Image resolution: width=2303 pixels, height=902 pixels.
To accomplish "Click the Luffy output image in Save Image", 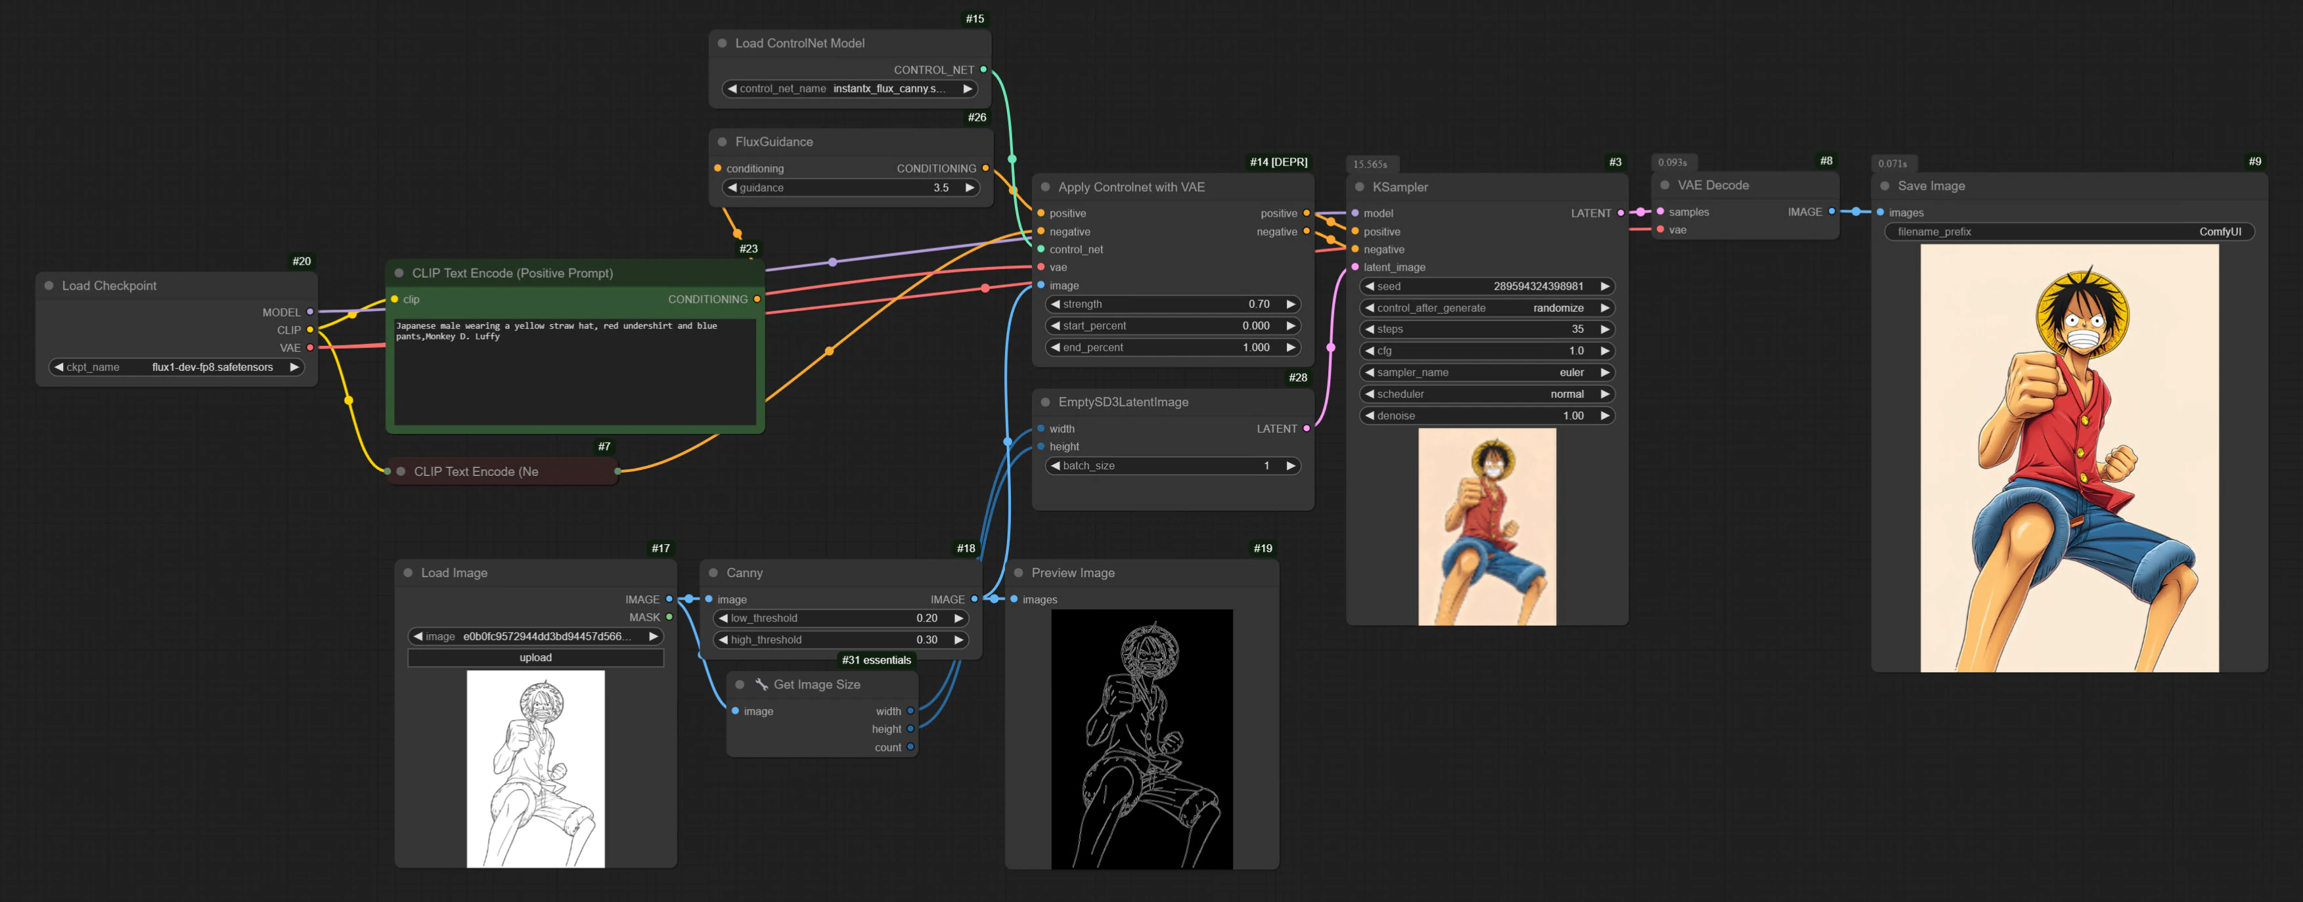I will [2068, 458].
